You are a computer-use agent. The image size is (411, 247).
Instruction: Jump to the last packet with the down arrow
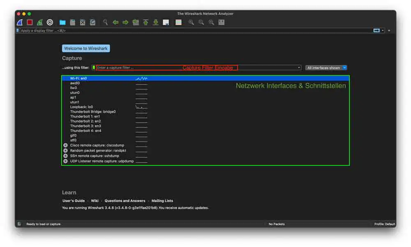[156, 23]
